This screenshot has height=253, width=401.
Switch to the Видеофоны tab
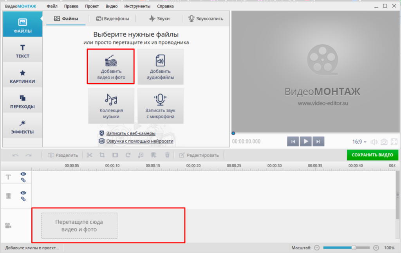112,19
